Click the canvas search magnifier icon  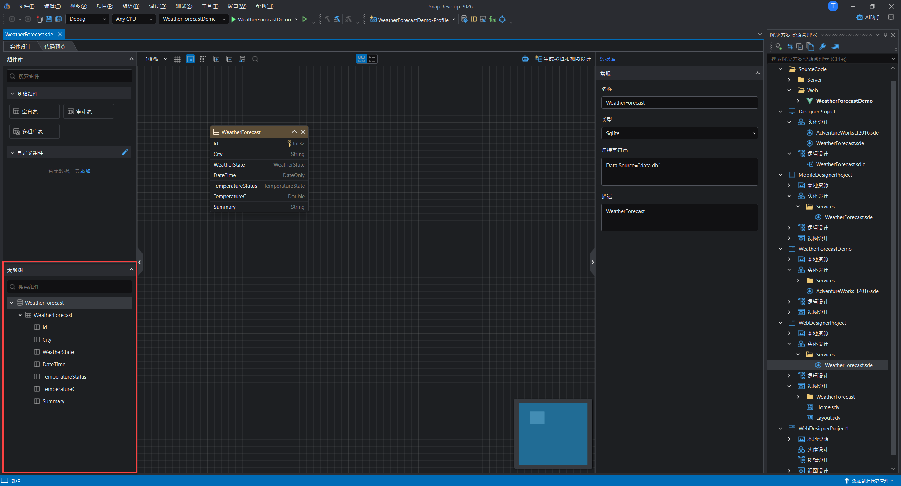[255, 59]
